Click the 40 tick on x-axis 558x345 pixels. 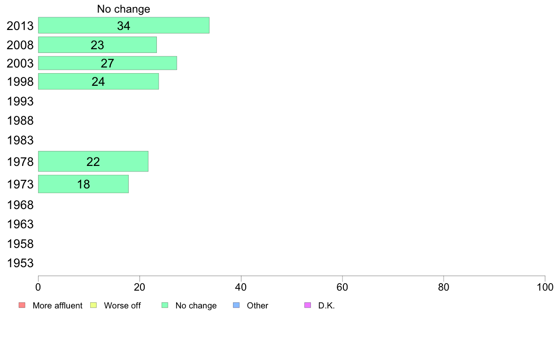[x=241, y=287]
